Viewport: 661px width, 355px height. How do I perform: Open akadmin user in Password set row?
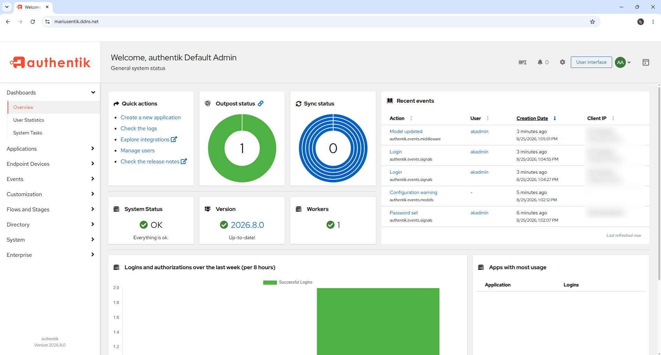[x=479, y=213]
